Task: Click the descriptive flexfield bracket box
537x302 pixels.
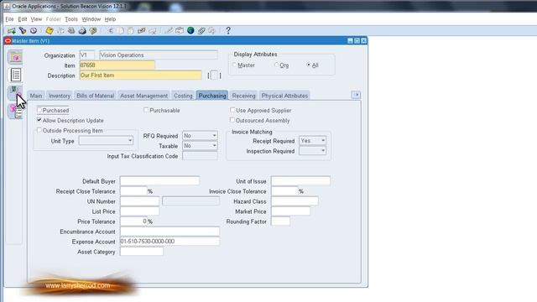Action: 214,75
